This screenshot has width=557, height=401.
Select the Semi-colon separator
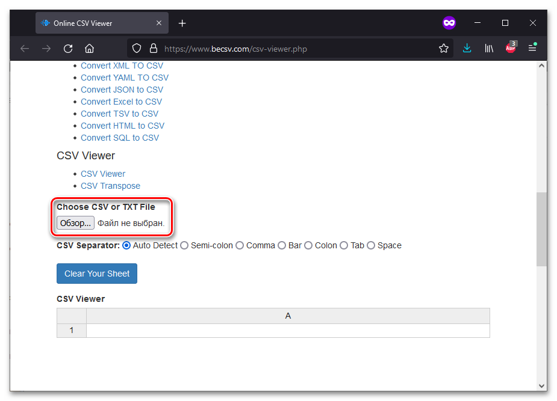184,245
